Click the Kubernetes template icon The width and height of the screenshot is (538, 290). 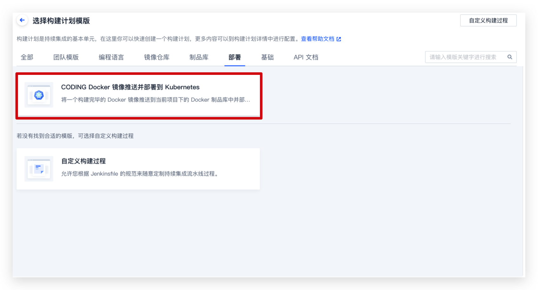[39, 95]
